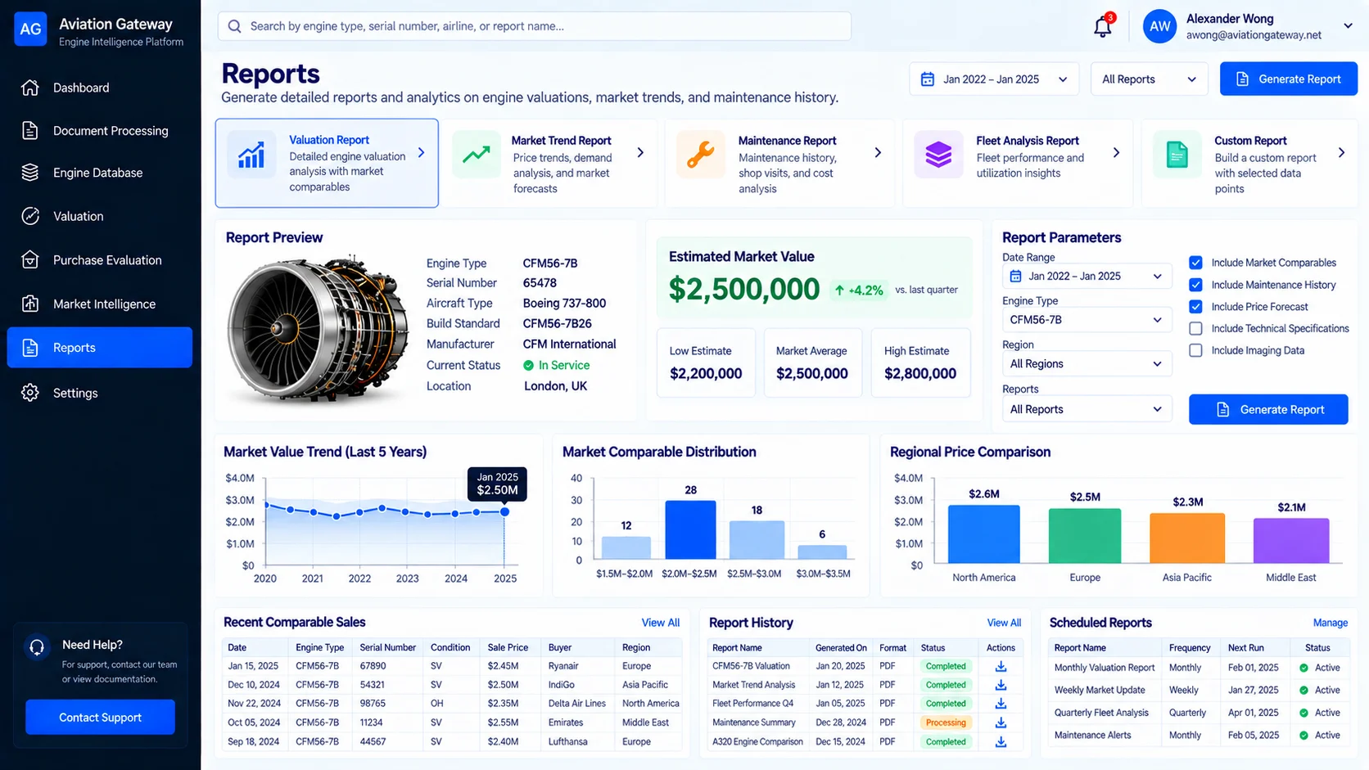Open the header All Reports filter dropdown
This screenshot has width=1369, height=770.
pyautogui.click(x=1149, y=79)
